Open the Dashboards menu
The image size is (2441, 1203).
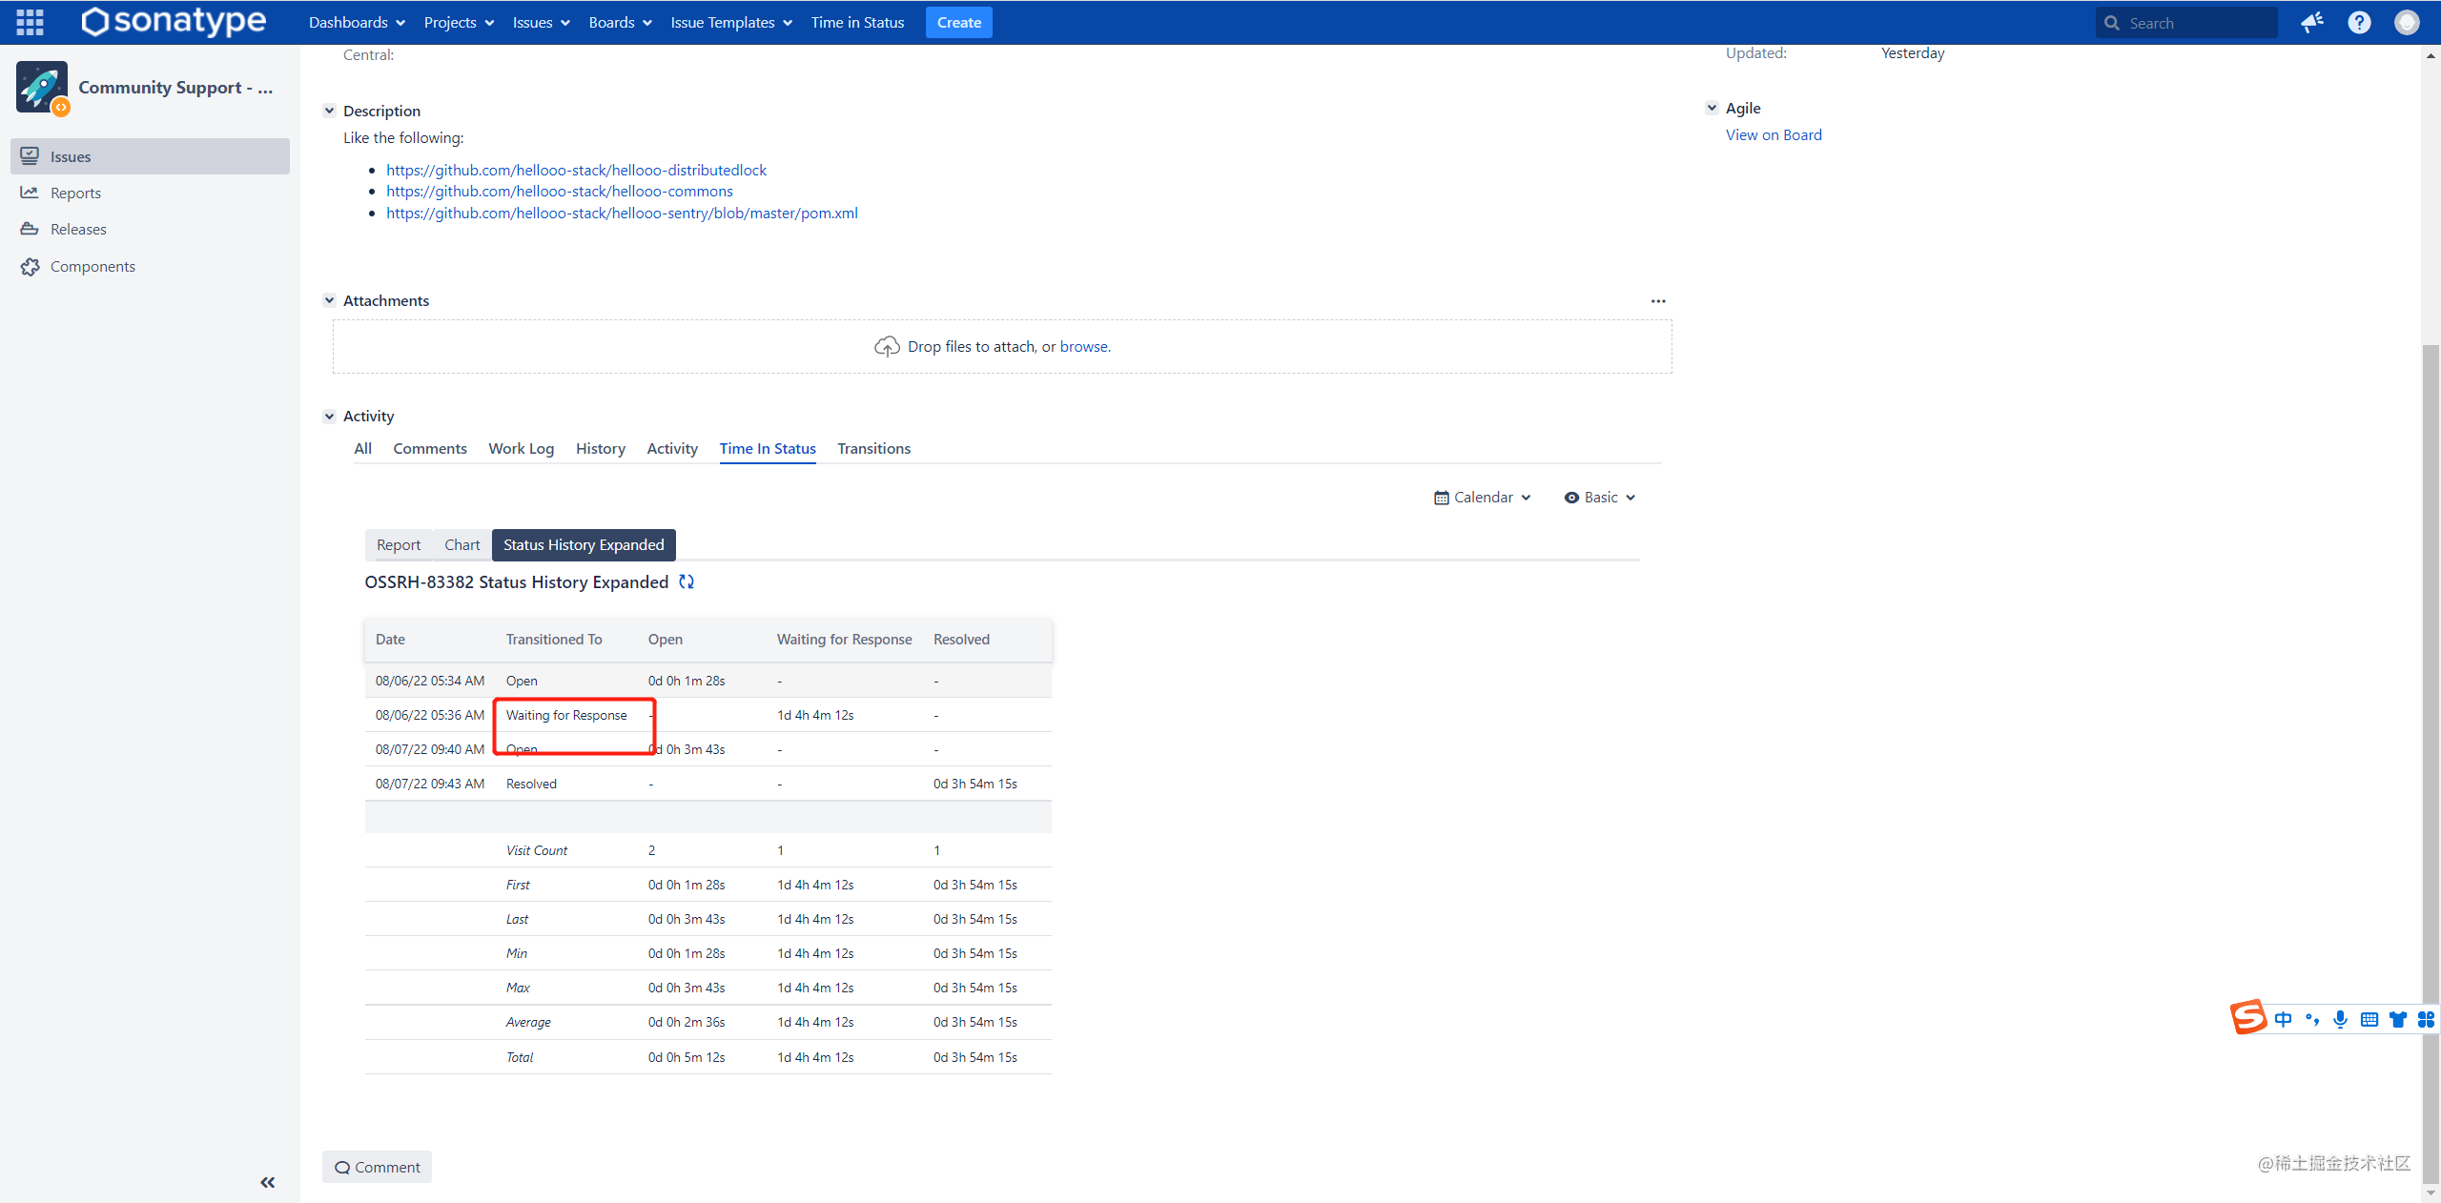pyautogui.click(x=357, y=22)
